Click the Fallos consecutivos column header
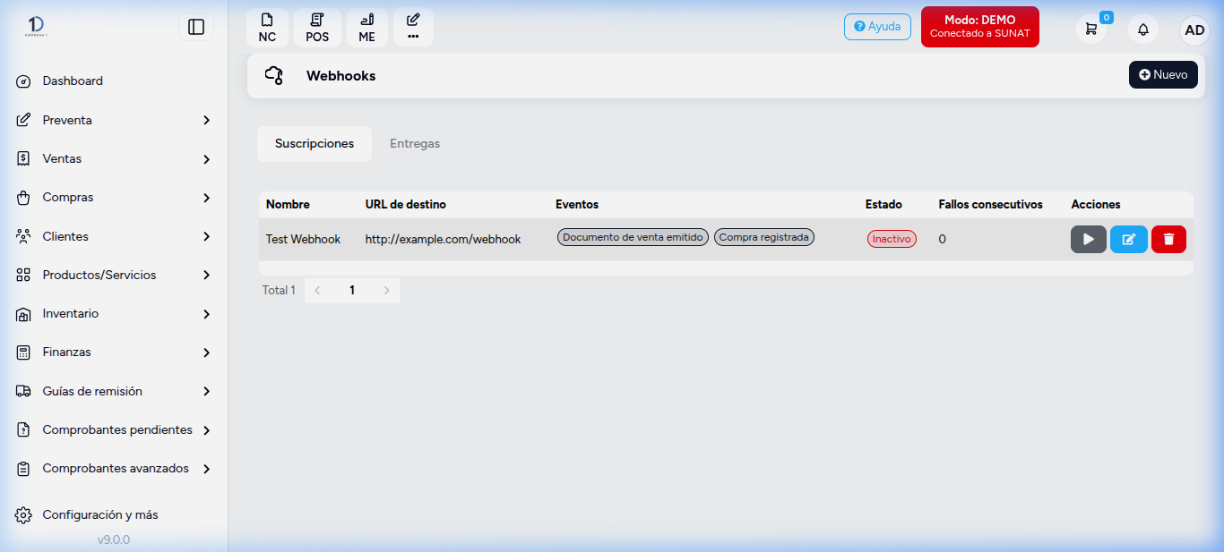This screenshot has height=552, width=1224. [x=990, y=205]
